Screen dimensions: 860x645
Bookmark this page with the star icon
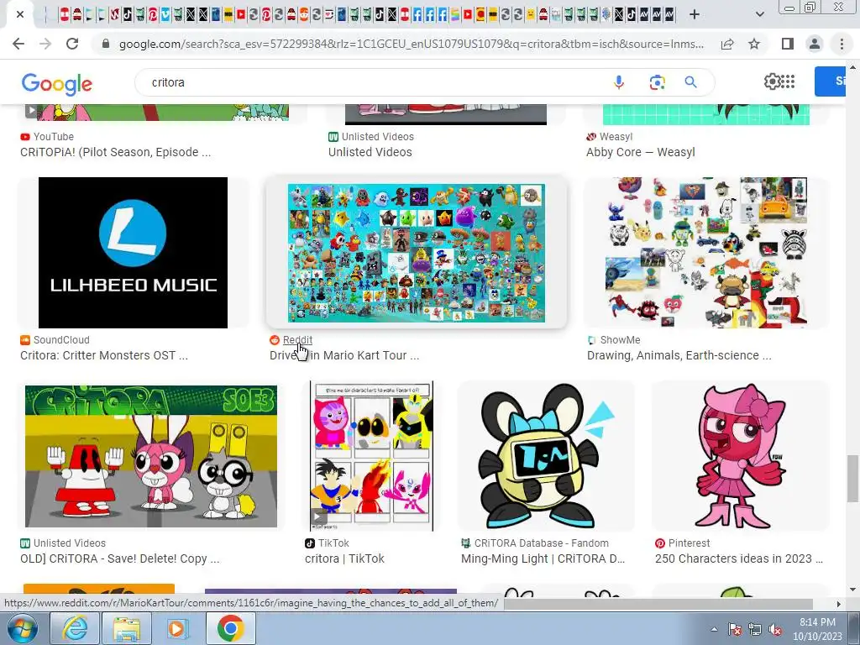pyautogui.click(x=754, y=44)
